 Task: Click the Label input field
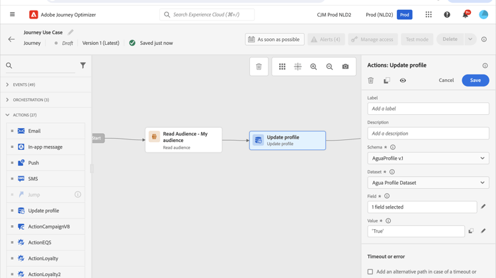[428, 109]
